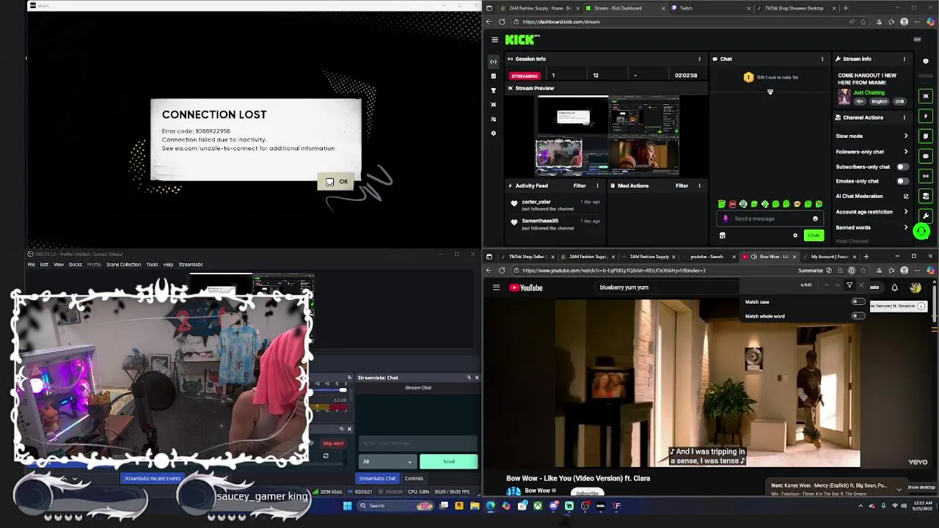
Task: Open emoji picker in Kick chat input
Action: click(x=815, y=219)
